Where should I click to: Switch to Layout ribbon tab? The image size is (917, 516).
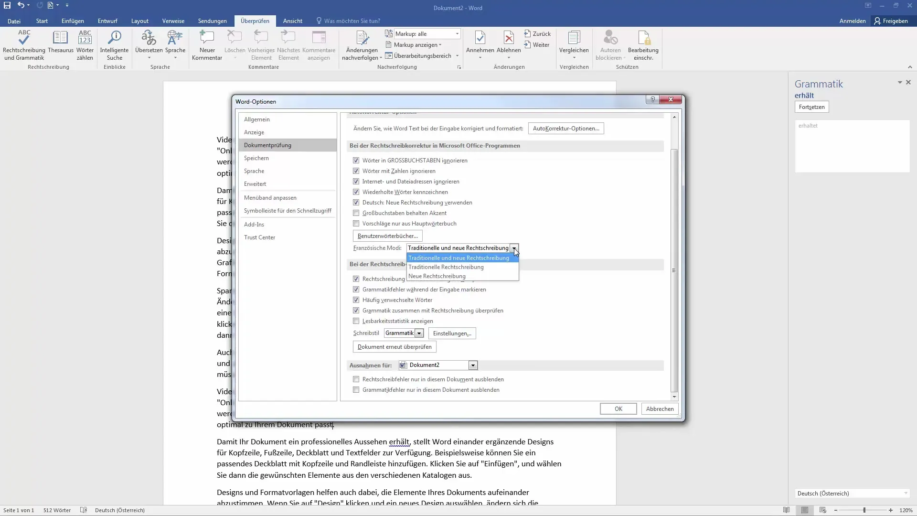tap(140, 21)
